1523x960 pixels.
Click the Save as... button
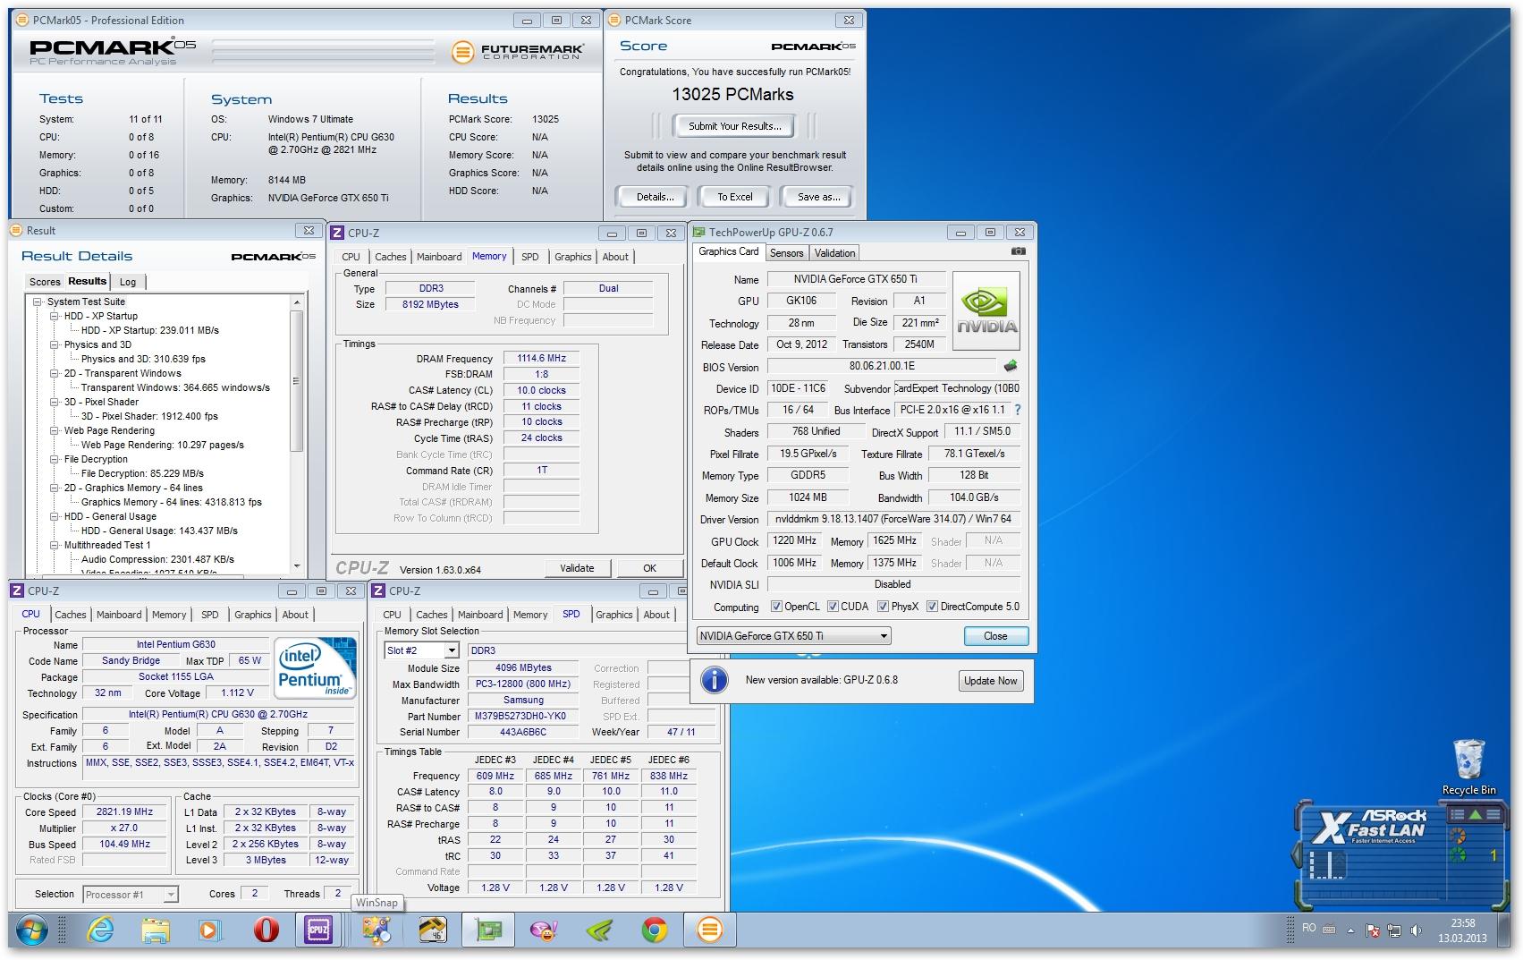(818, 197)
